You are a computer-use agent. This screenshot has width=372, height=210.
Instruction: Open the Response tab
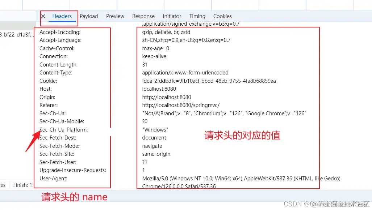[143, 16]
